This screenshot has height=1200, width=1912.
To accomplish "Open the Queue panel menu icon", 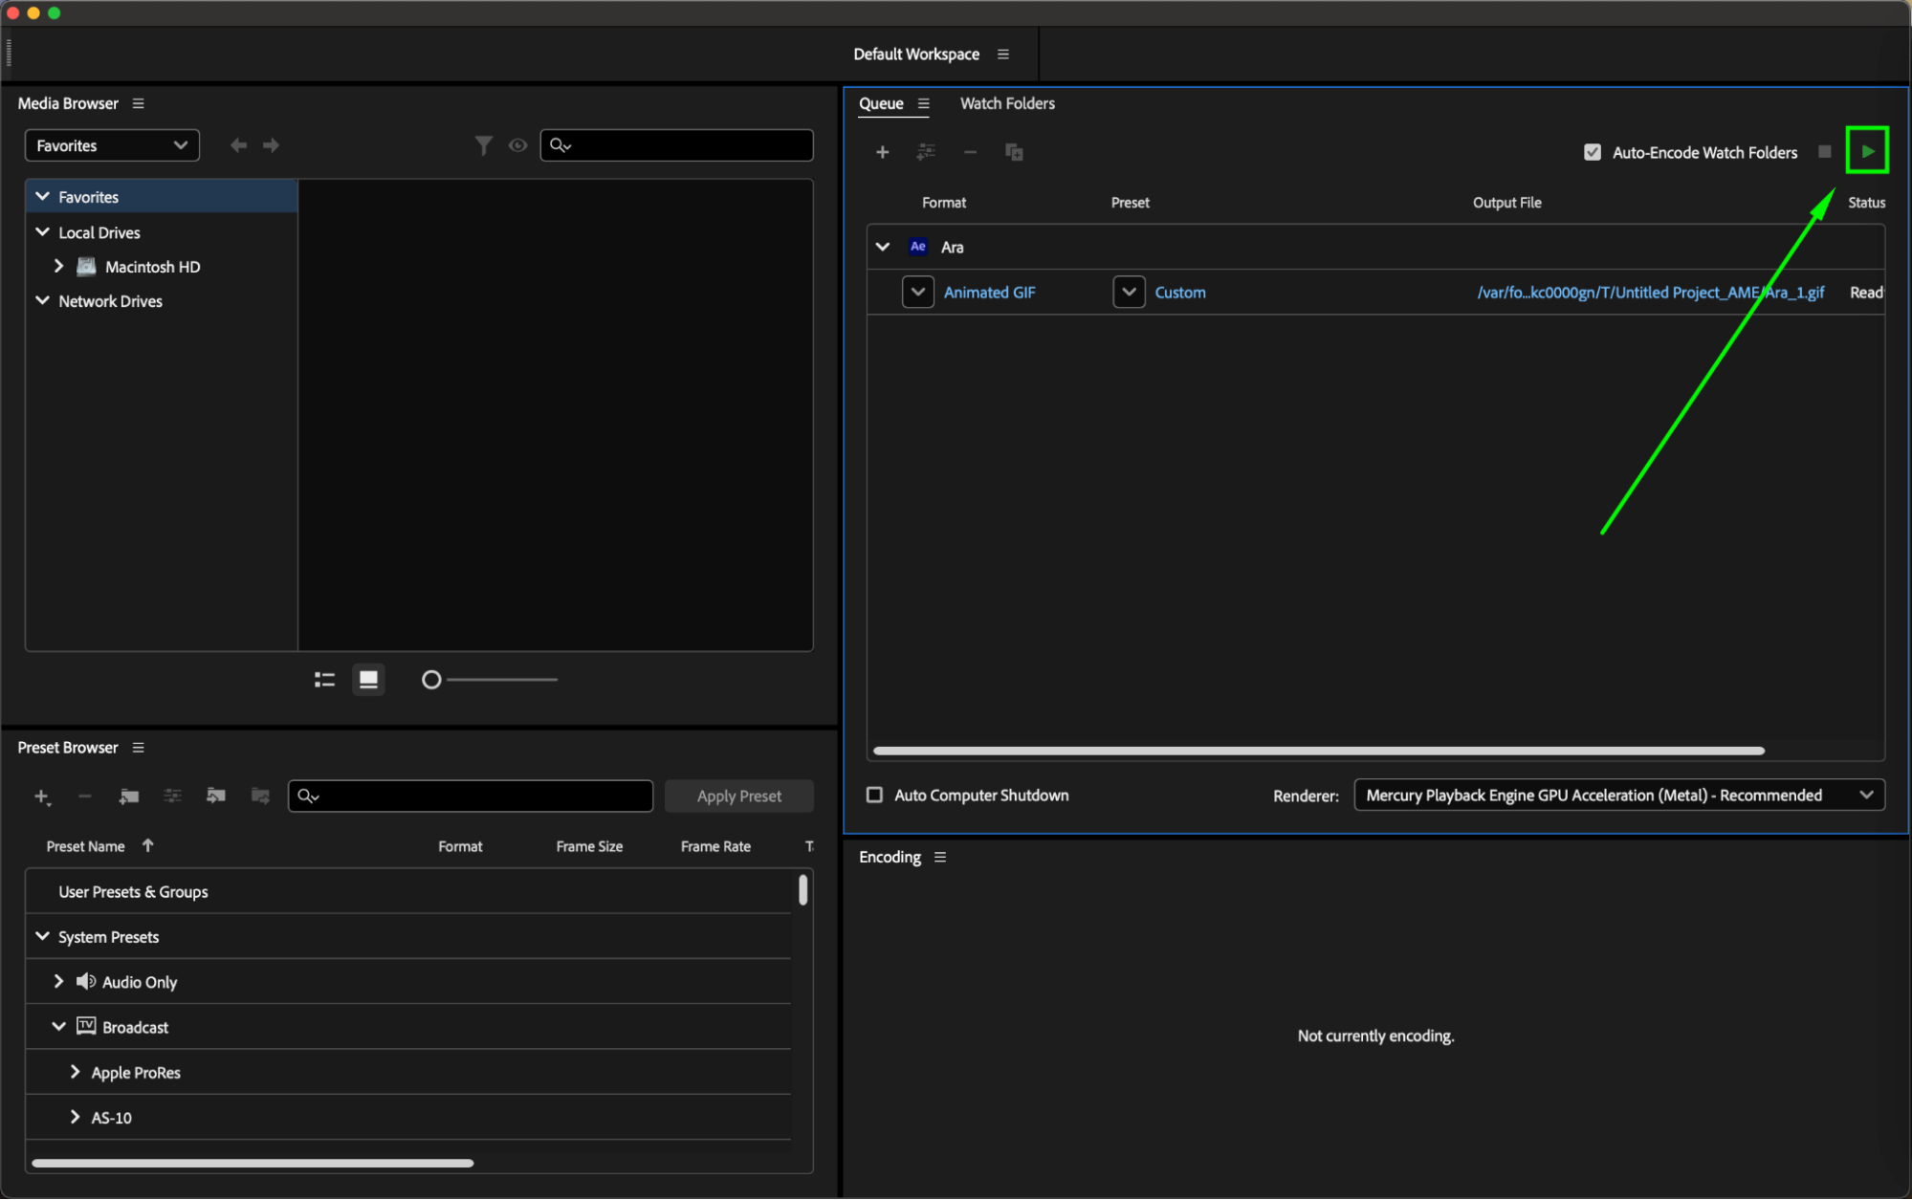I will tap(923, 104).
